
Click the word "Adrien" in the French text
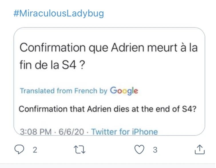click(127, 48)
